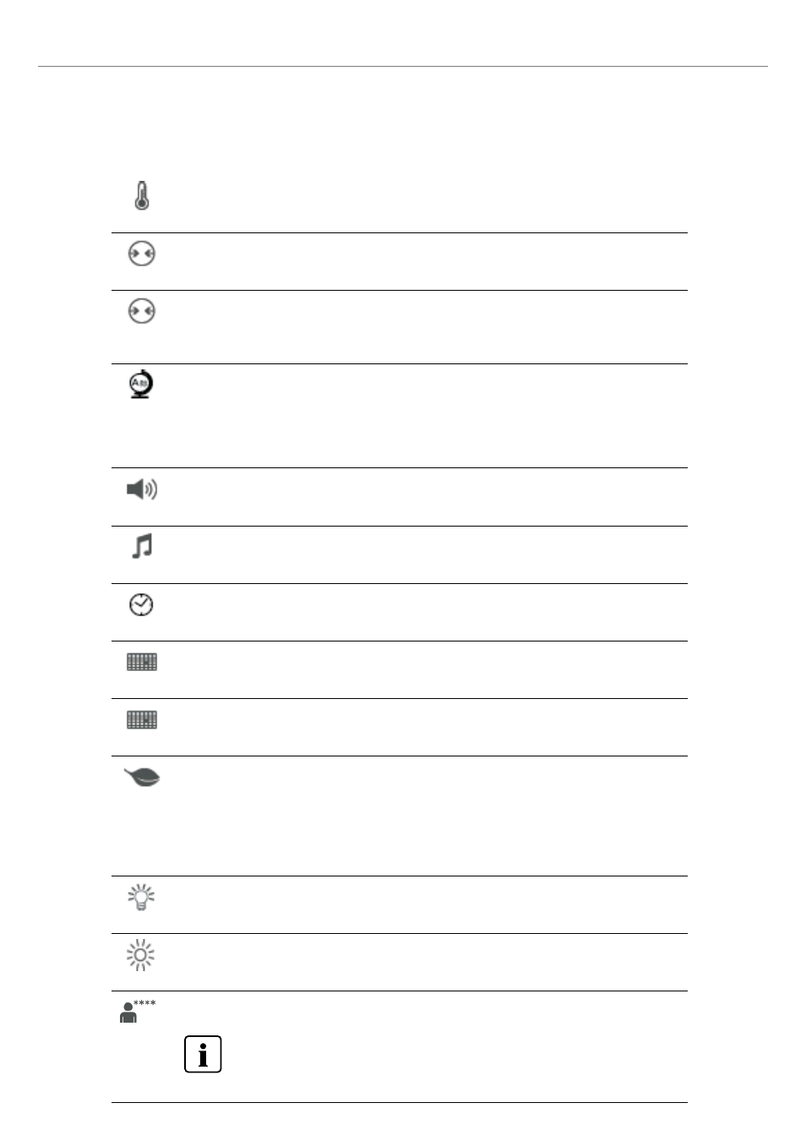Select the user password icon with asterisks
Screen dimensions: 806x1141
click(137, 1011)
